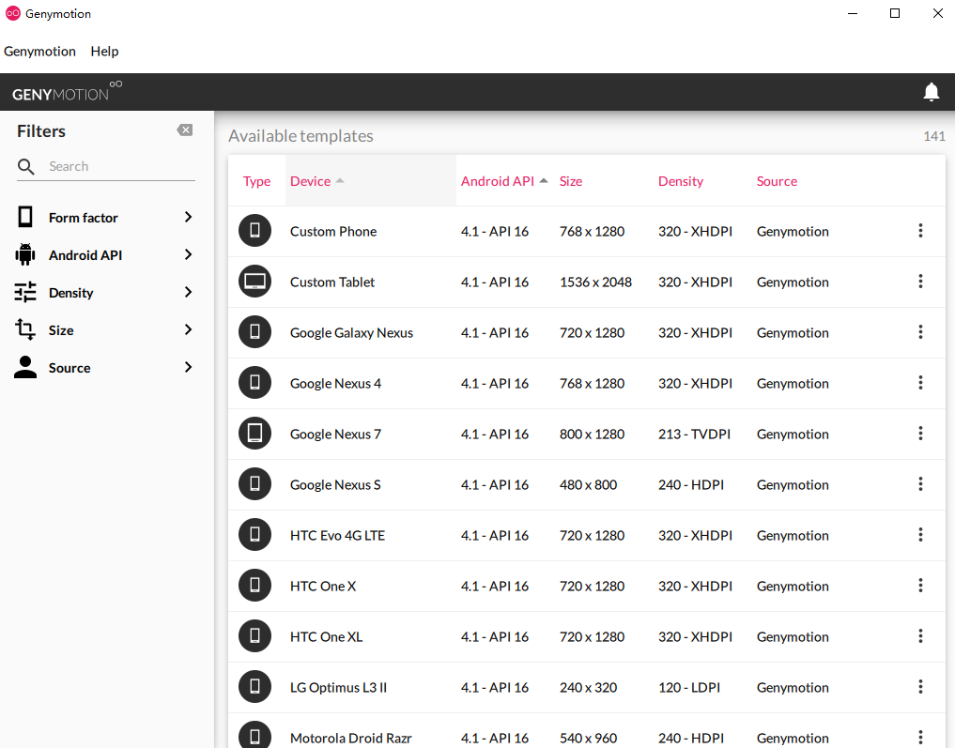Click the Google Nexus 4 type icon
This screenshot has width=955, height=748.
[x=254, y=382]
